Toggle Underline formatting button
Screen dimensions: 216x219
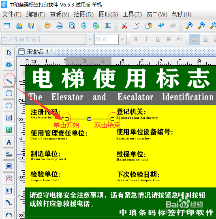pyautogui.click(x=158, y=39)
